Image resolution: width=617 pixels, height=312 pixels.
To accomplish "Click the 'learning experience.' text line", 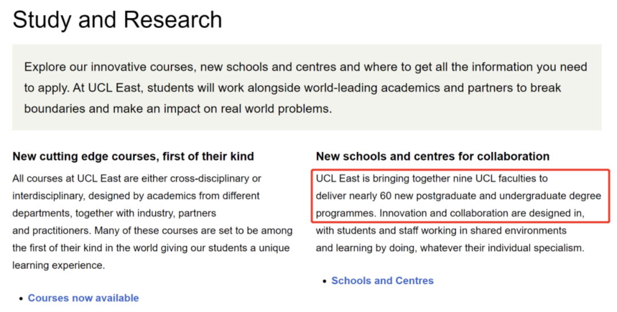I will tap(59, 265).
